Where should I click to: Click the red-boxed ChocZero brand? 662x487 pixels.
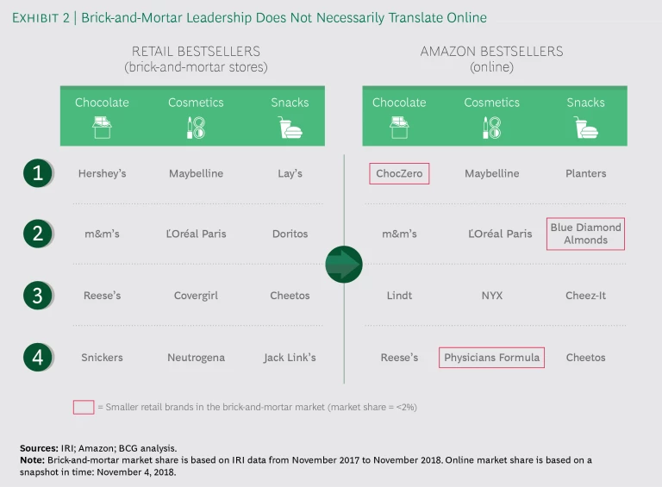coord(399,173)
